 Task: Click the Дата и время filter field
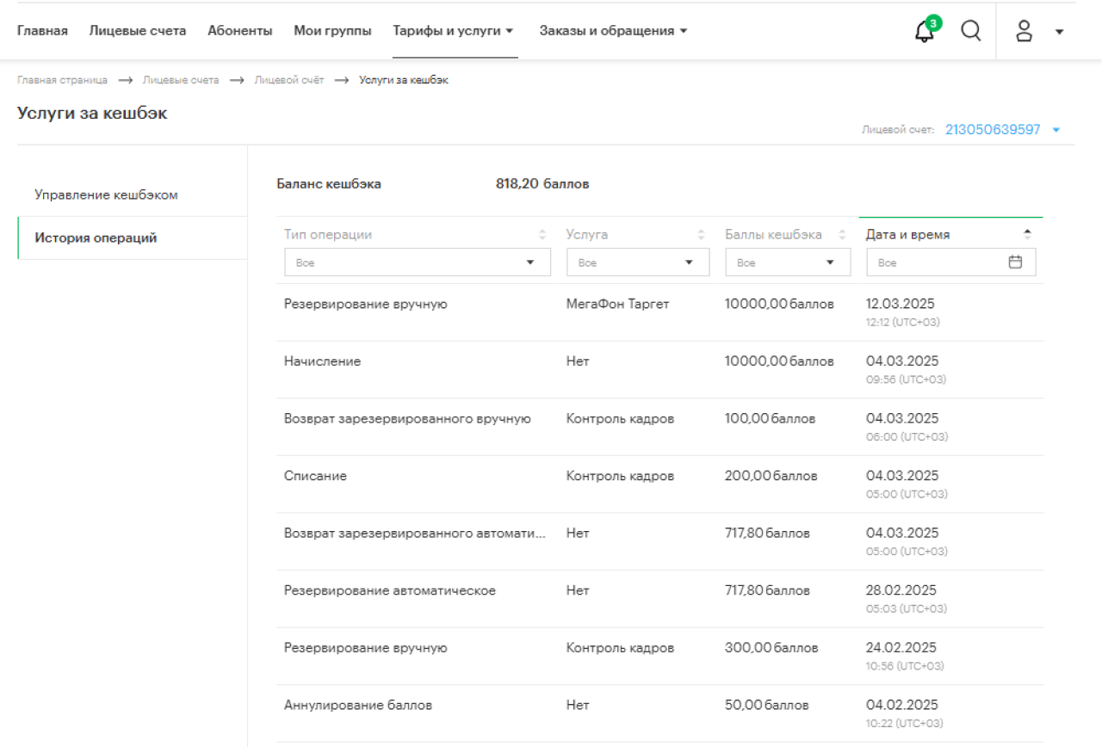(951, 262)
